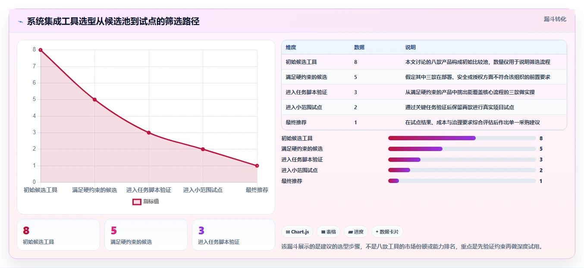Click the x-axis label 满足硬约束的候选 on chart

tap(95, 190)
